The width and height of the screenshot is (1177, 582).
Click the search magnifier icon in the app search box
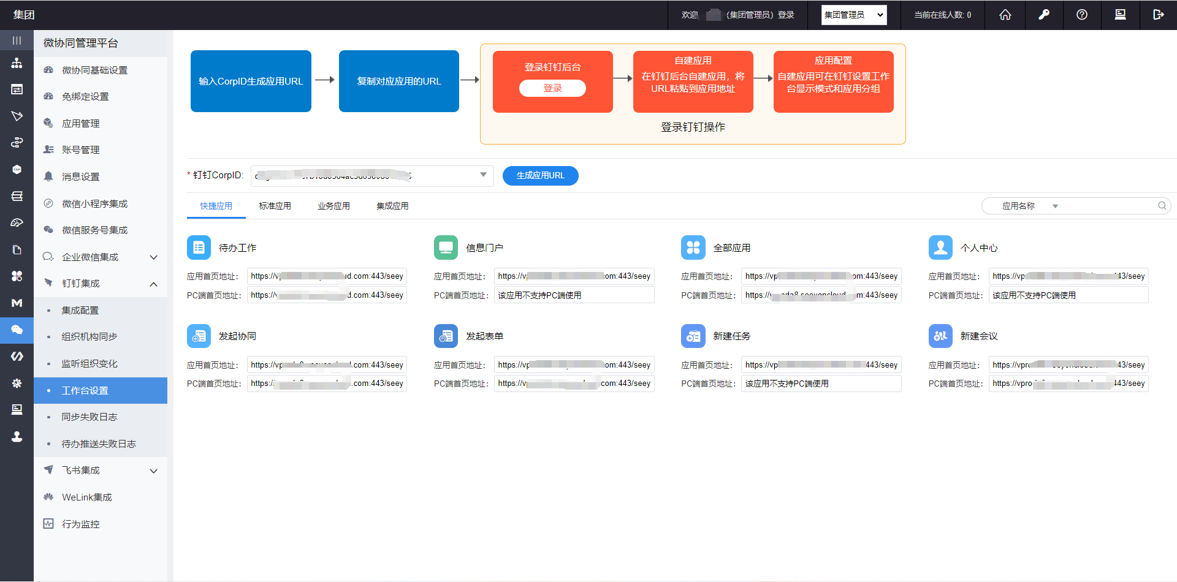[1162, 206]
